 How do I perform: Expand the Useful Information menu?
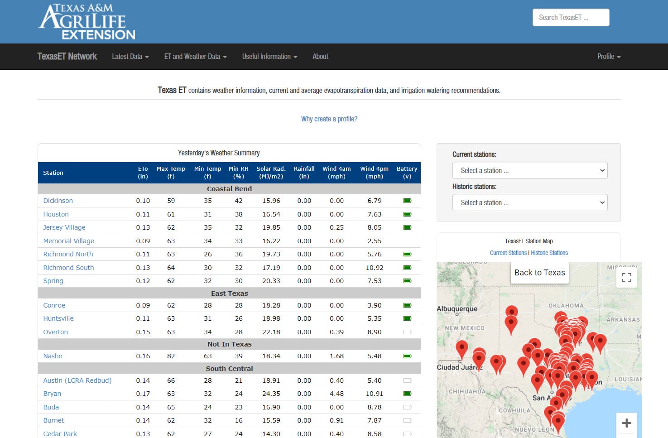click(x=269, y=57)
